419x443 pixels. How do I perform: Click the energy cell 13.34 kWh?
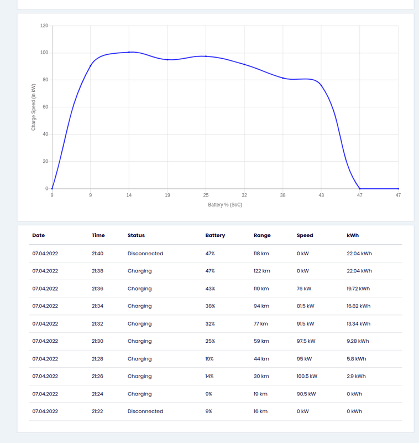(359, 324)
